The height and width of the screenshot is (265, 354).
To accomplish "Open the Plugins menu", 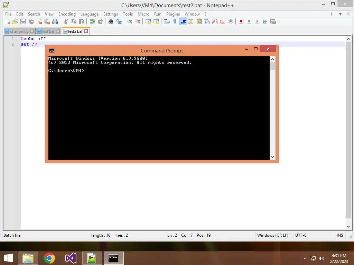I will tap(173, 14).
